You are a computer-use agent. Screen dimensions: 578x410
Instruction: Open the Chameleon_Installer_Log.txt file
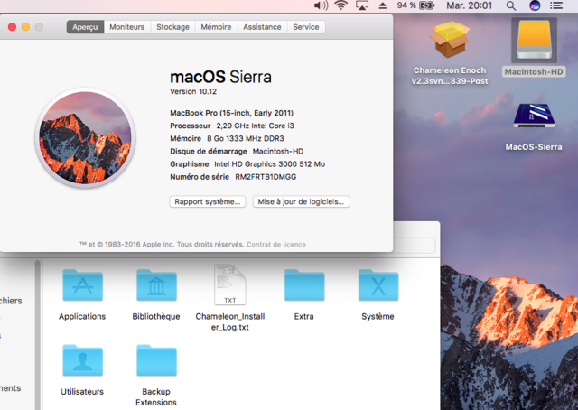230,284
